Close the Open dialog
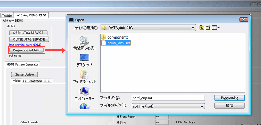 point(243,20)
